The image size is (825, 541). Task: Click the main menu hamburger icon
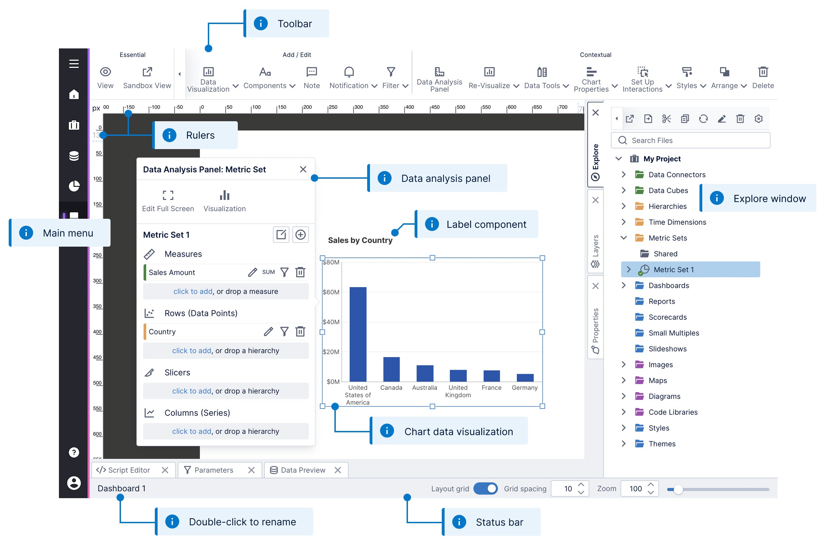(x=74, y=64)
